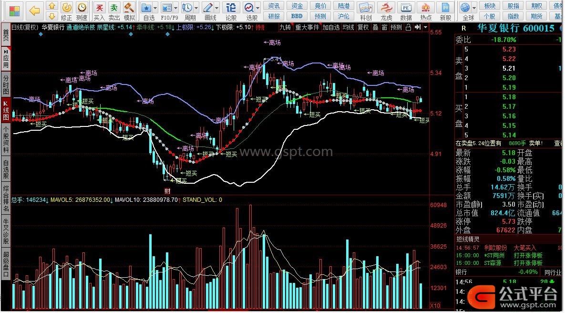Expand the F10/F9 dropdown arrow

coord(176,8)
